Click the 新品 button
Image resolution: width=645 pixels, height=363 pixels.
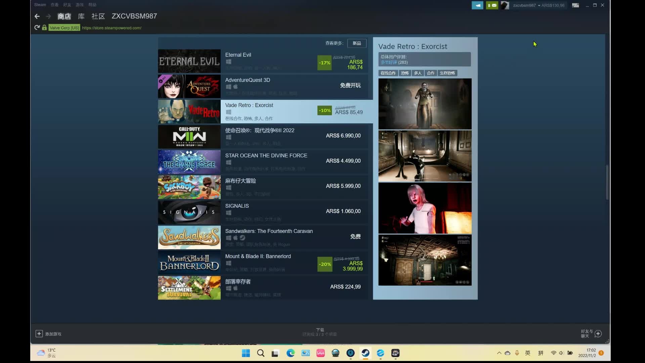coord(357,43)
